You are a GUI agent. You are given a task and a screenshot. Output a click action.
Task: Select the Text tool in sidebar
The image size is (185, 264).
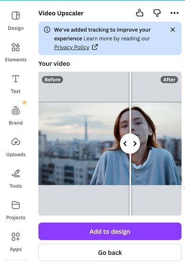[16, 84]
